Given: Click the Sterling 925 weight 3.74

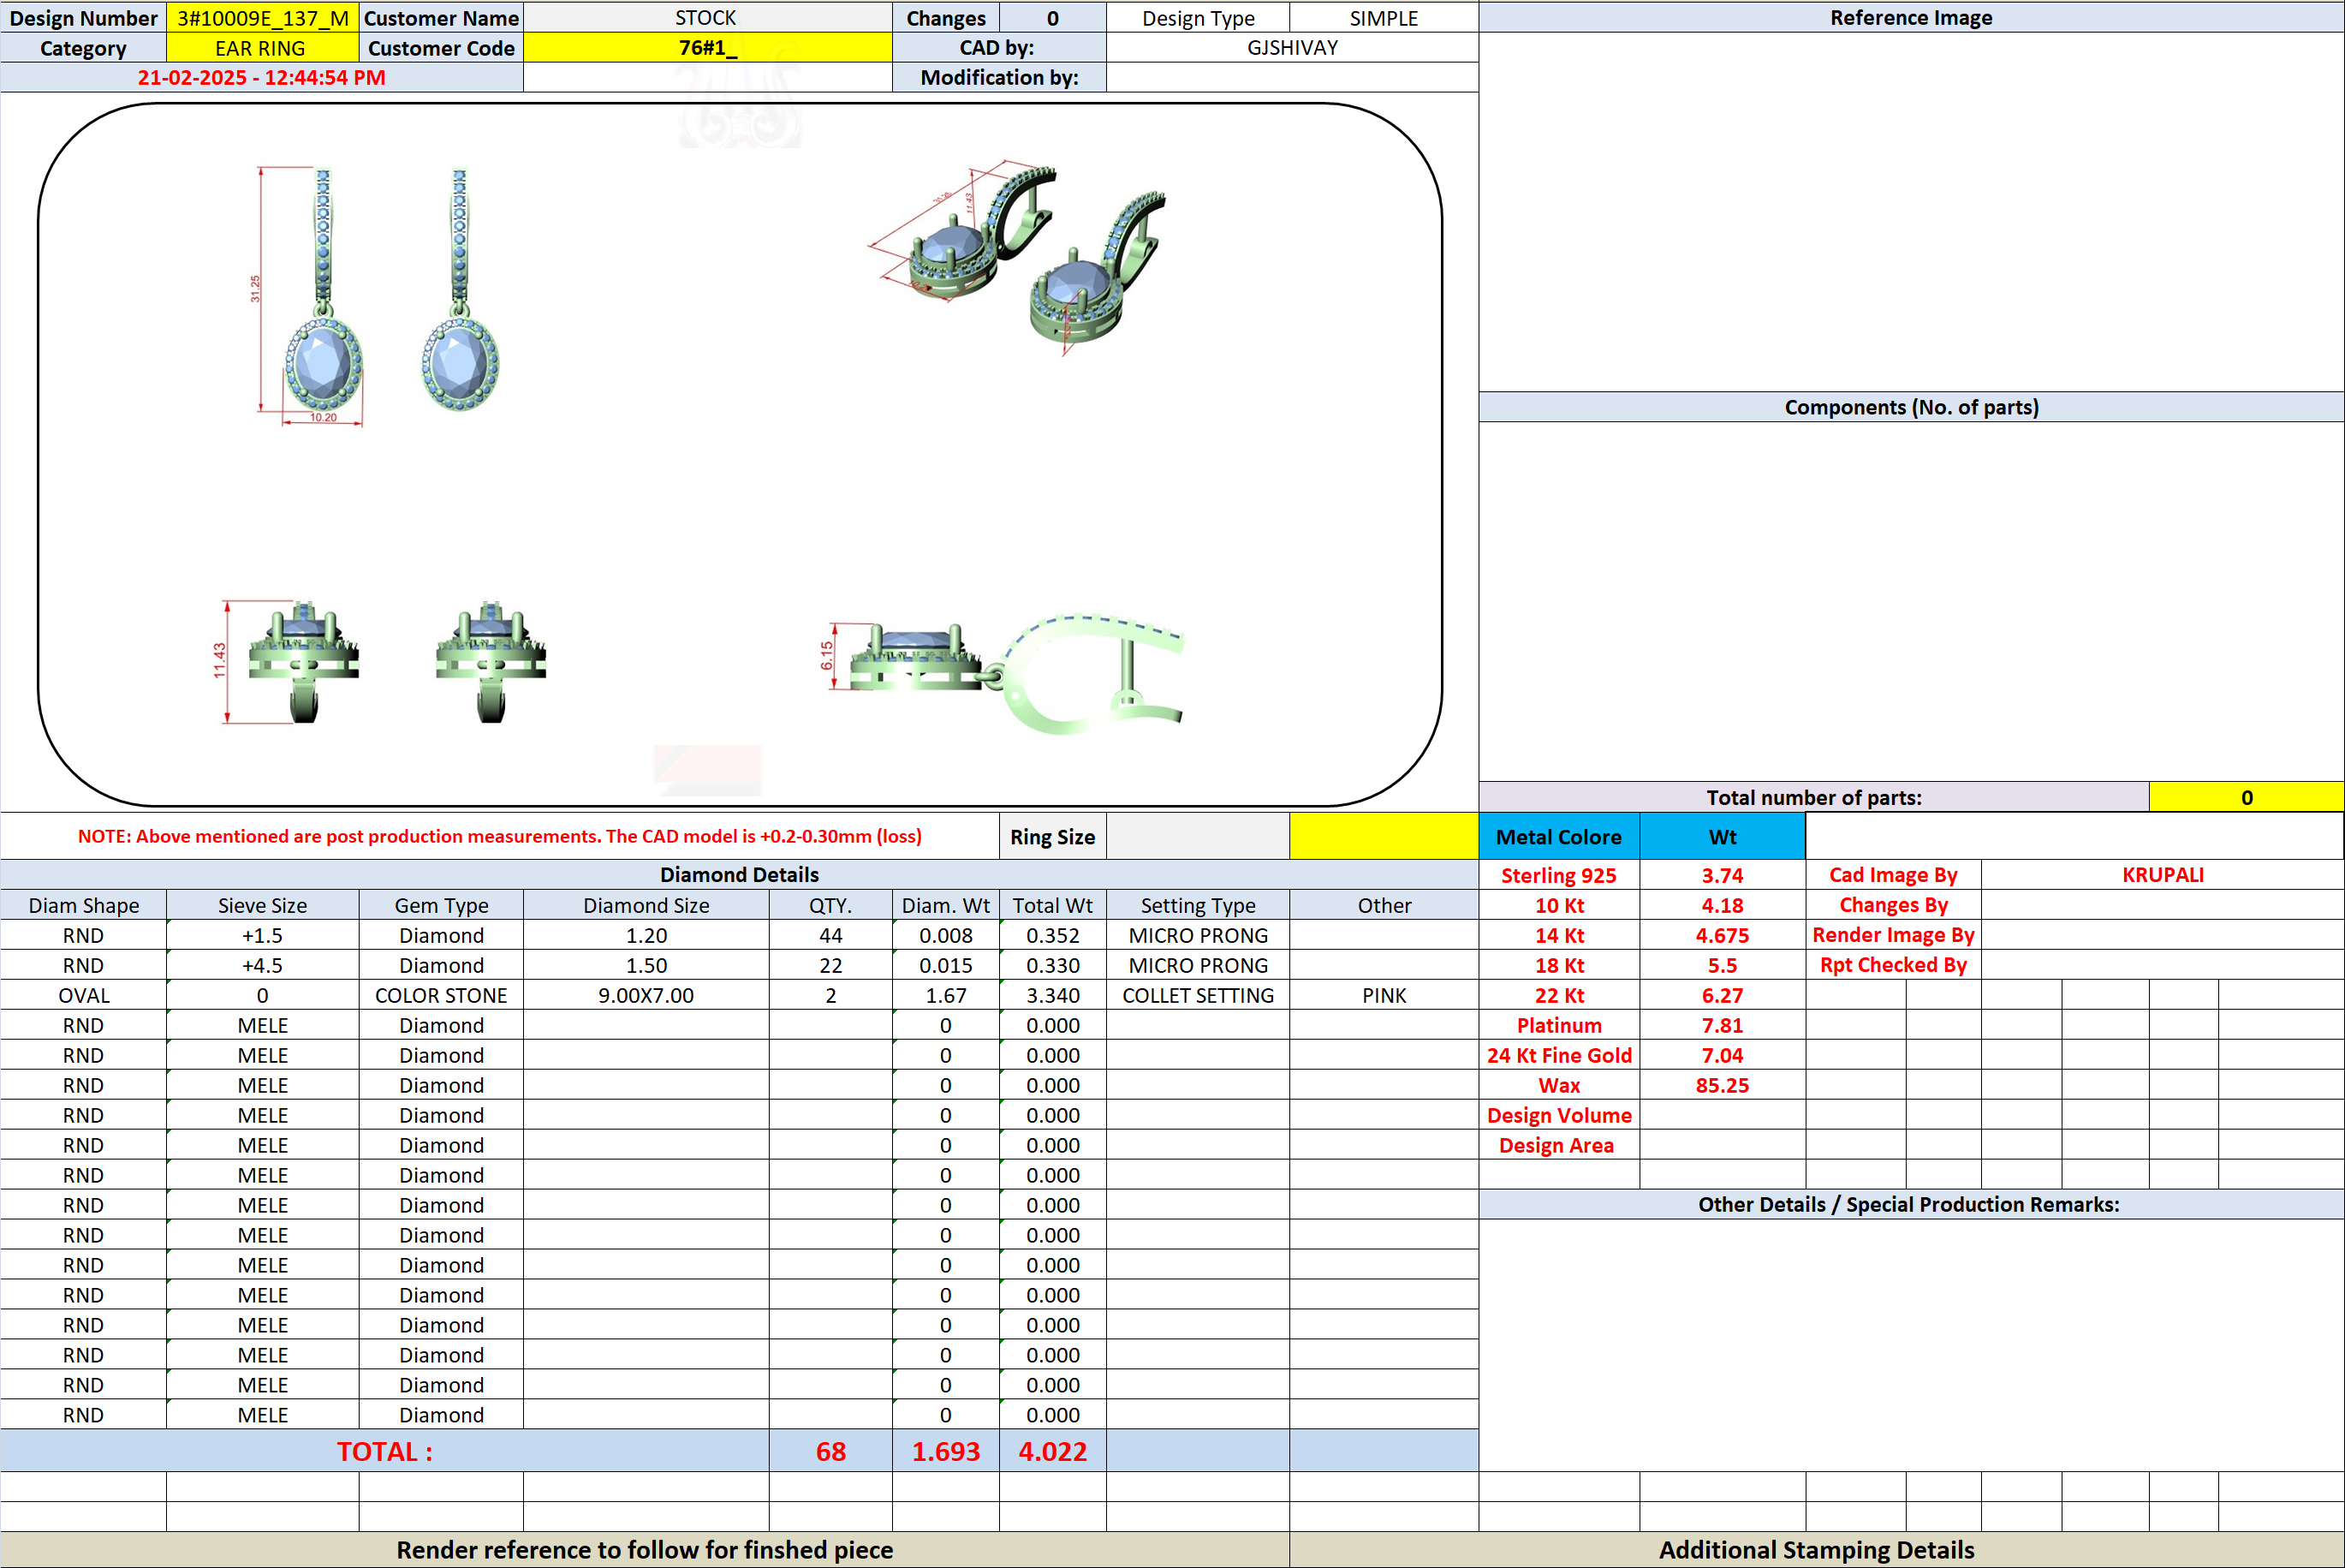Looking at the screenshot, I should tap(1721, 875).
